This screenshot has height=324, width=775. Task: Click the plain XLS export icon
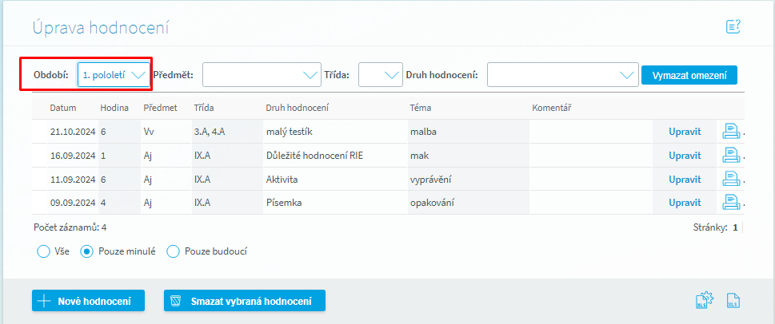[733, 301]
